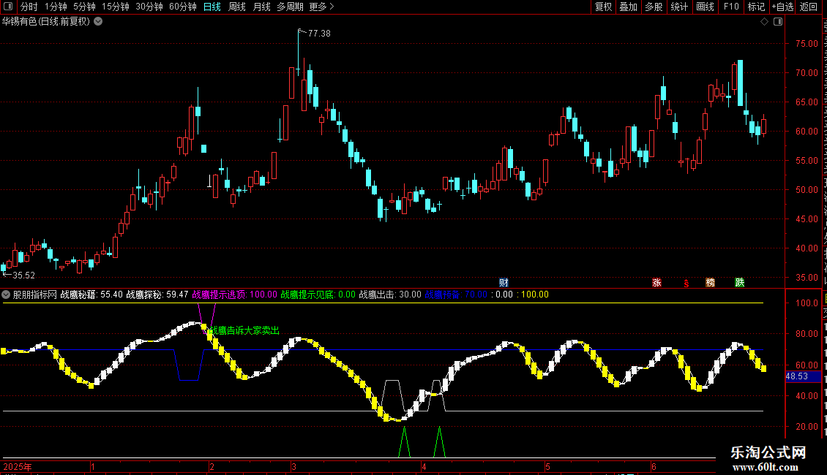Image resolution: width=827 pixels, height=475 pixels.
Task: Add stock via +自选 button
Action: 782,7
